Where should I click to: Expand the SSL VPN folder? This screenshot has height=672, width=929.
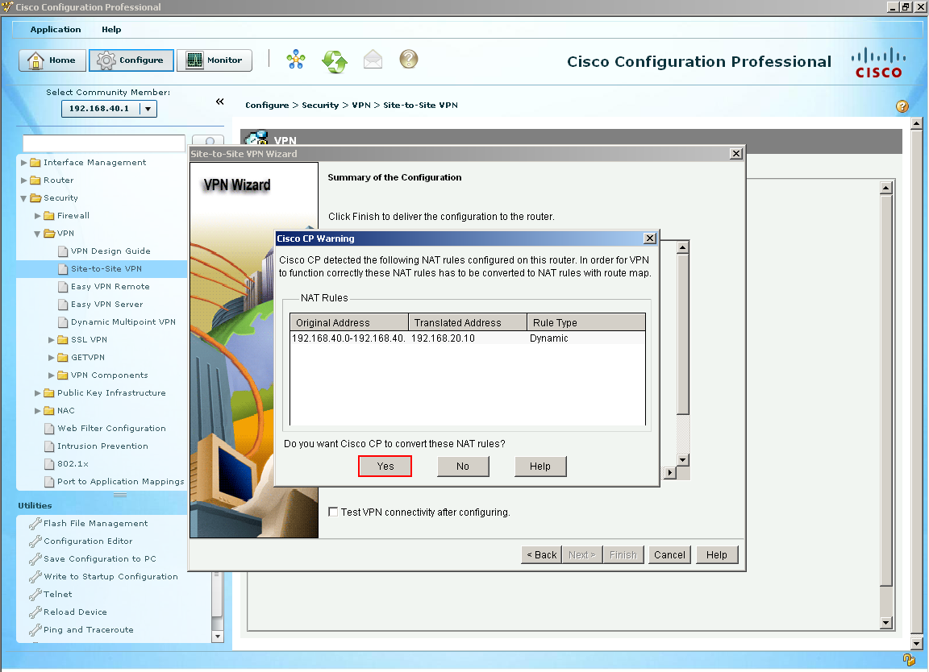click(x=51, y=340)
